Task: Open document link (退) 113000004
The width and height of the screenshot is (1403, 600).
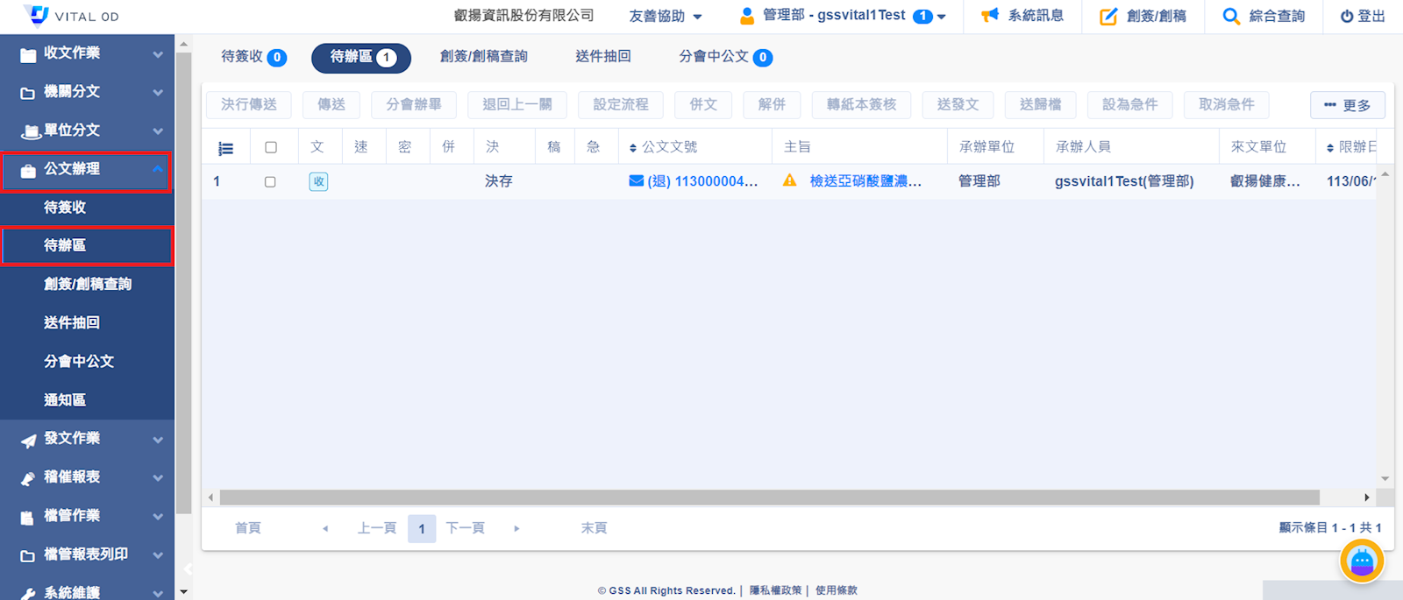Action: (702, 181)
